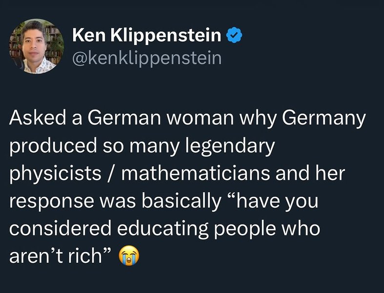
Task: Click the slash between physicists and mathematicians
Action: 108,173
